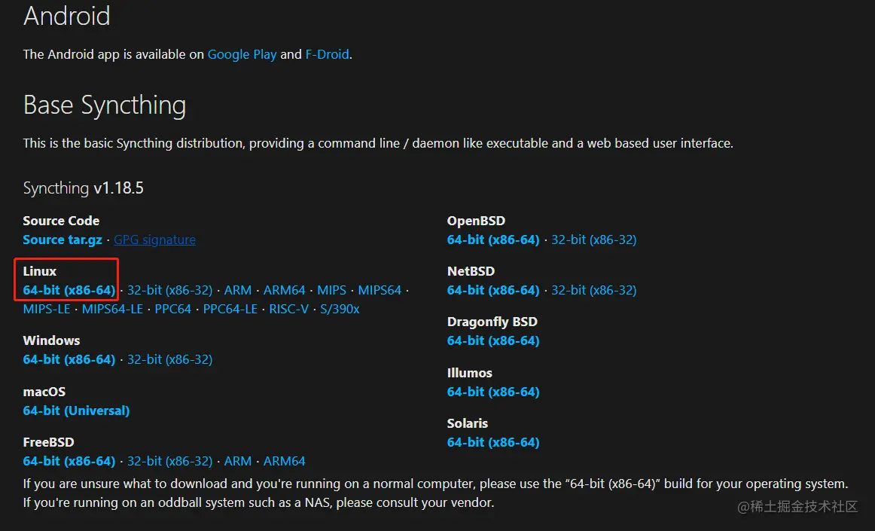Download NetBSD 32-bit (x86-32) build

pyautogui.click(x=593, y=290)
